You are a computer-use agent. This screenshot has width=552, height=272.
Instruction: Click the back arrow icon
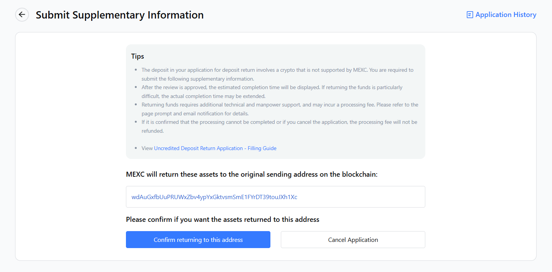pos(22,15)
